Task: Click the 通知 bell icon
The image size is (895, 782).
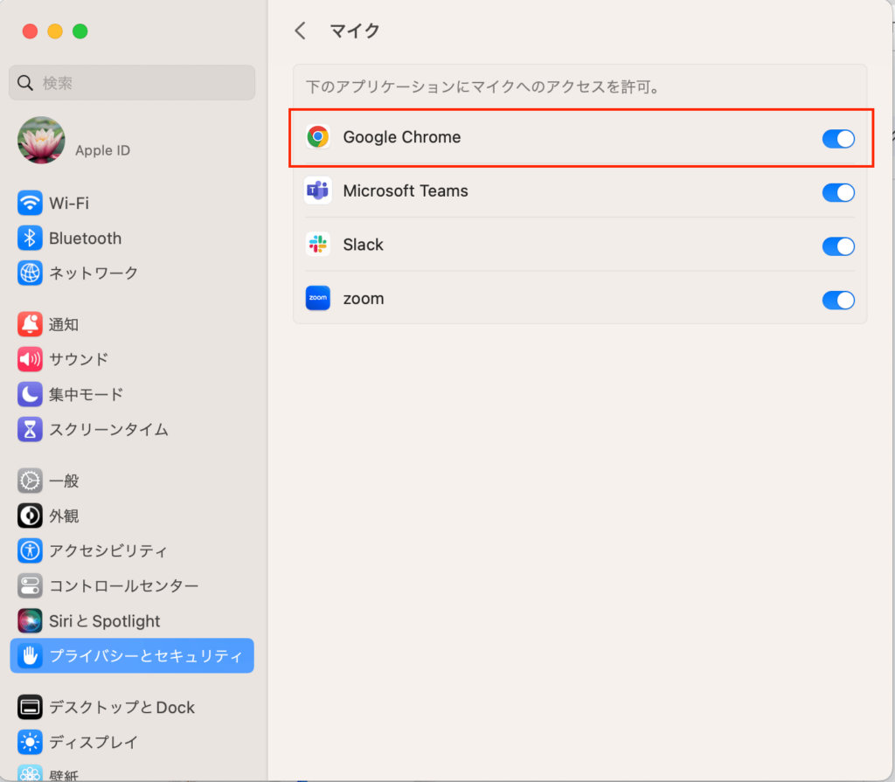Action: pyautogui.click(x=30, y=324)
